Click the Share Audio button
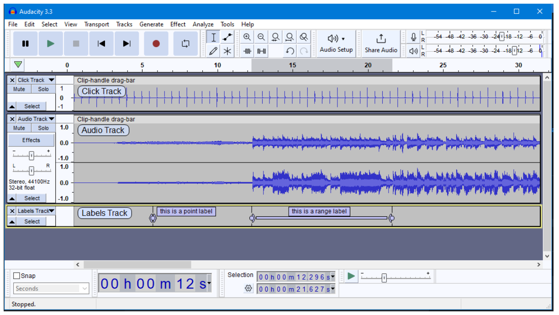Viewport: 559px width, 315px height. click(x=381, y=44)
